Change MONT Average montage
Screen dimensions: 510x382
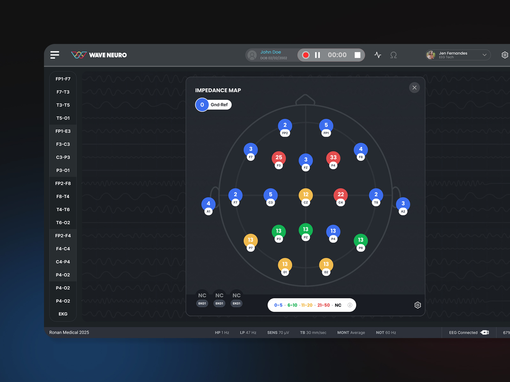coord(351,332)
